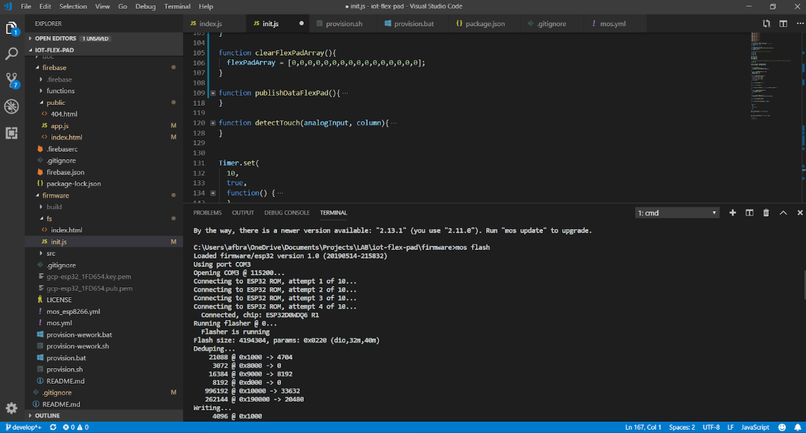
Task: Change end-of-line sequence via LF
Action: [731, 427]
